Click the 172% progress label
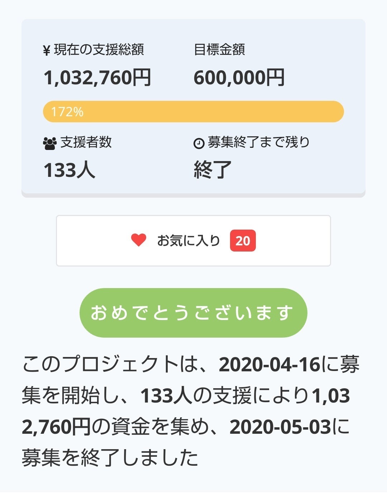 (67, 112)
